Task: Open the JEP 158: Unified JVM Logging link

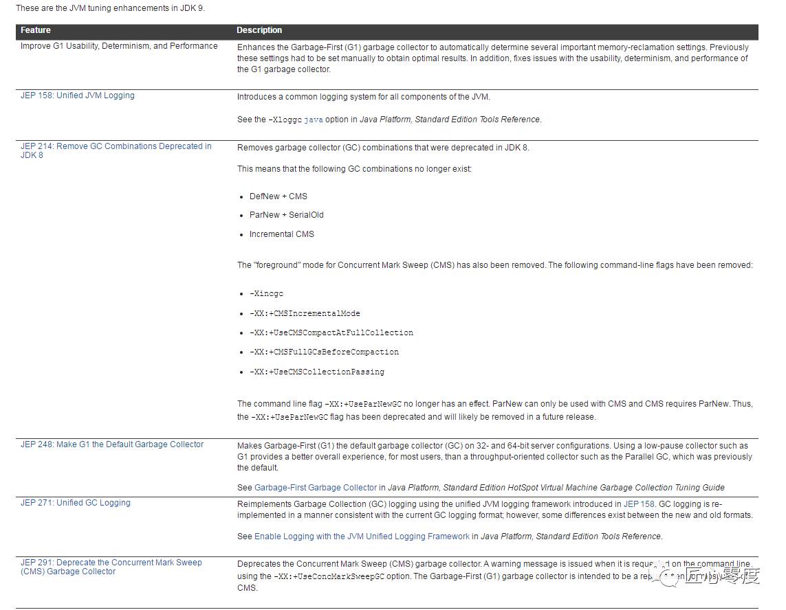Action: tap(77, 95)
